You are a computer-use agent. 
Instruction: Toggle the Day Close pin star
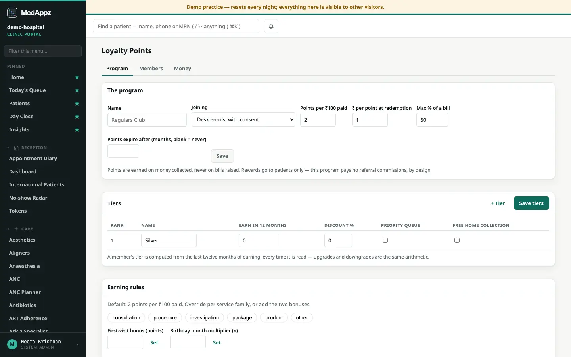(77, 117)
